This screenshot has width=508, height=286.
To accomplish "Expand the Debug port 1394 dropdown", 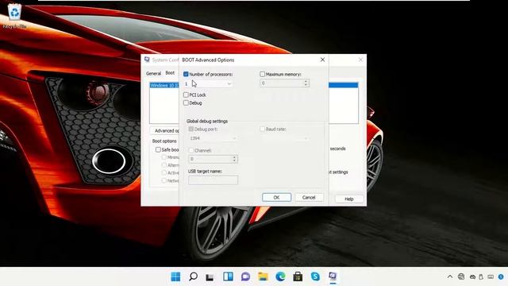I will pyautogui.click(x=234, y=138).
